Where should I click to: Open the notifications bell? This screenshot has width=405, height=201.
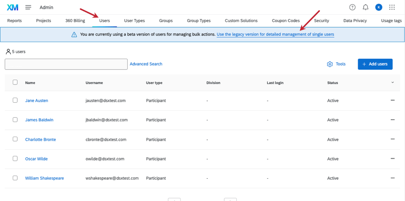click(365, 7)
